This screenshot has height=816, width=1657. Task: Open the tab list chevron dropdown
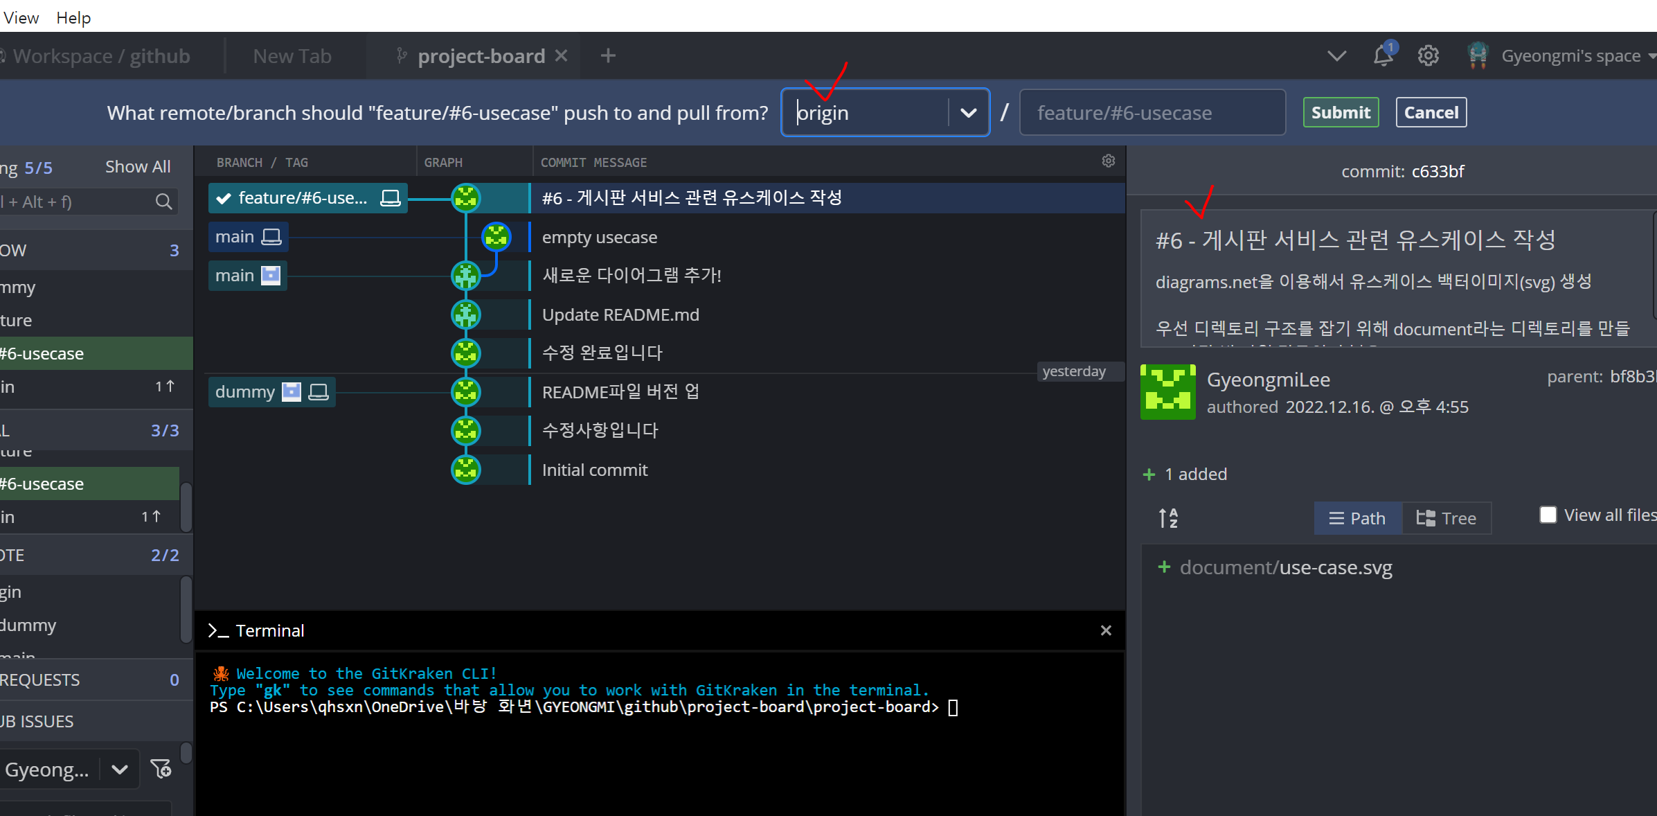click(x=1336, y=55)
